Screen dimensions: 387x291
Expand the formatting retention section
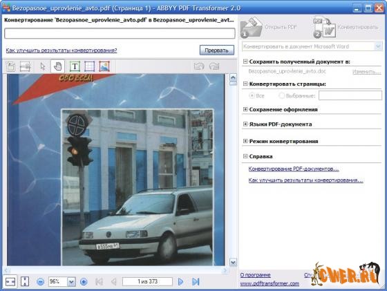245,109
